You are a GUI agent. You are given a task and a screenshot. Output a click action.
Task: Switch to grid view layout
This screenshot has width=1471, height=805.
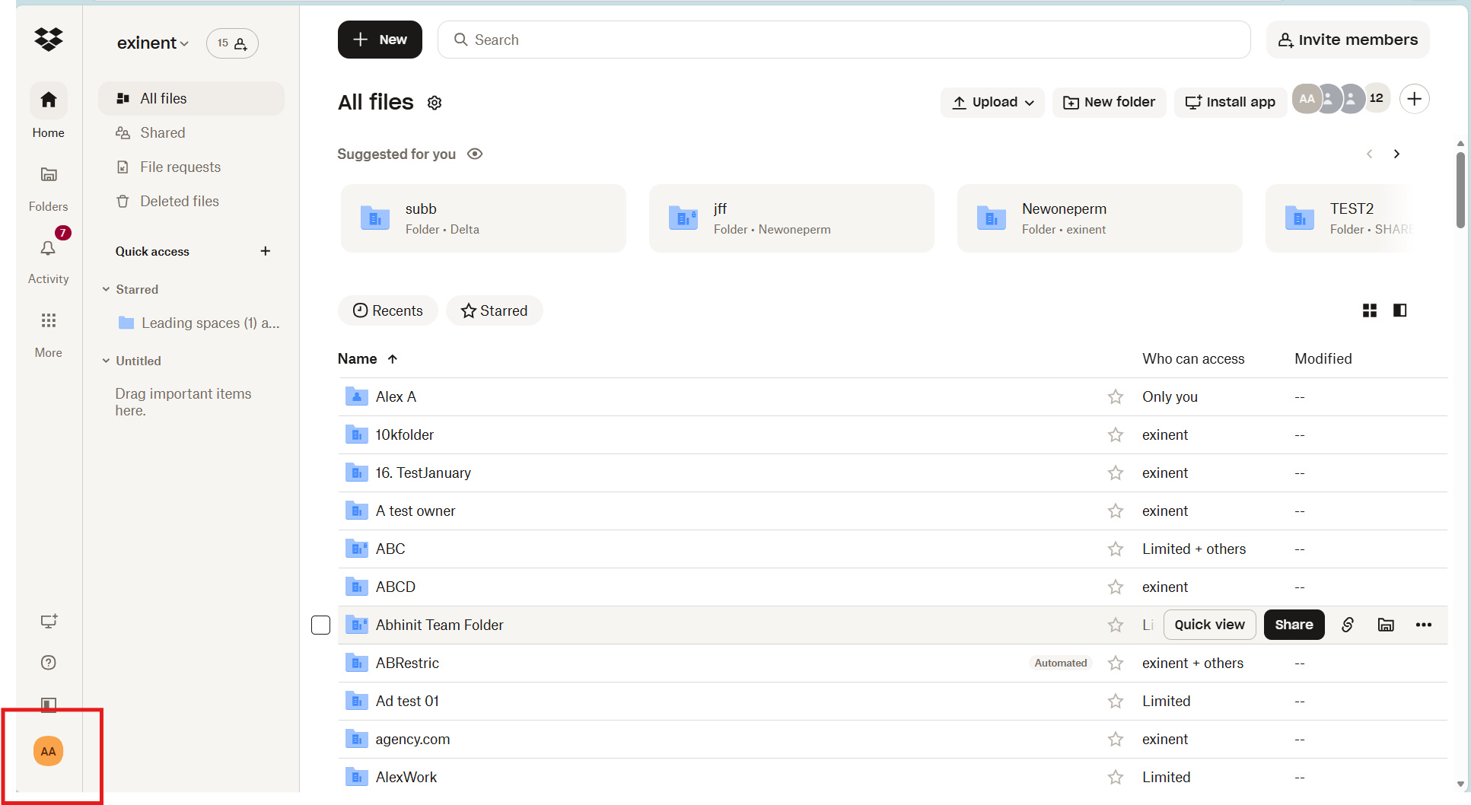(x=1369, y=310)
